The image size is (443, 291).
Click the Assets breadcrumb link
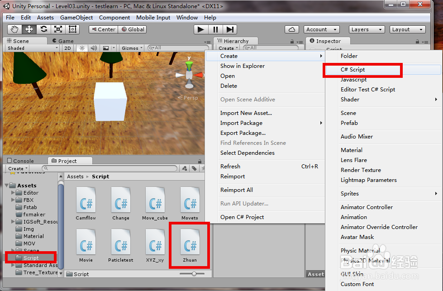click(x=75, y=177)
